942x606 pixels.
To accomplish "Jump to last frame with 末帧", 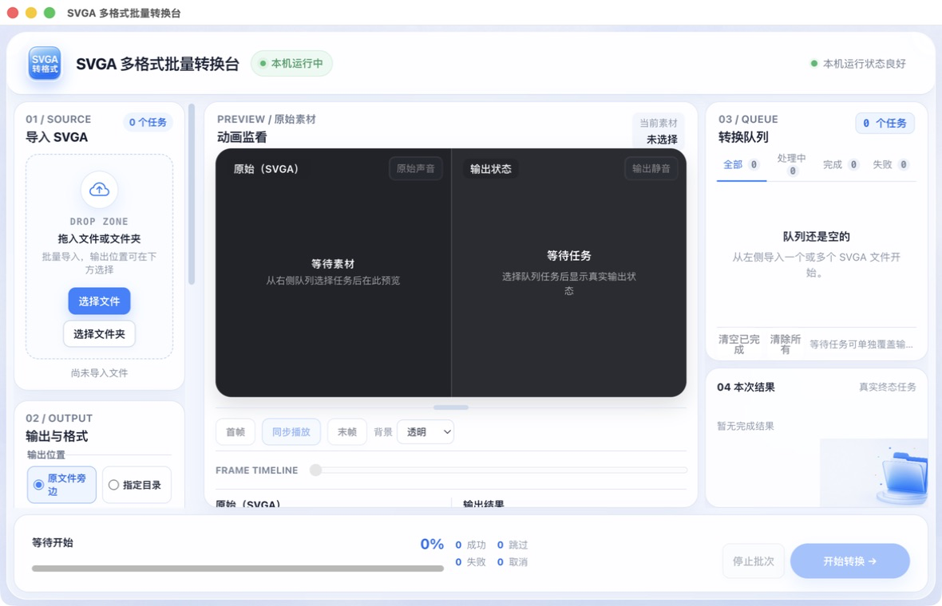I will coord(347,432).
